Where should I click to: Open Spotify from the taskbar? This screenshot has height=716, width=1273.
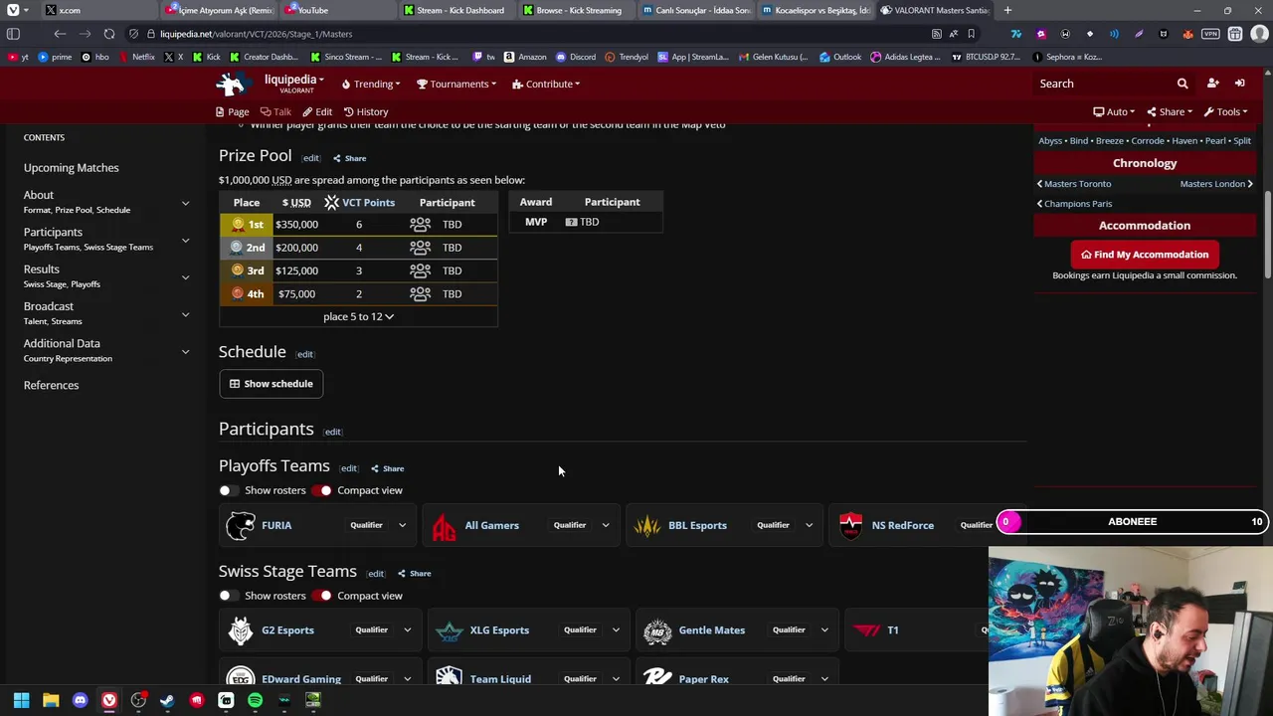pos(255,701)
